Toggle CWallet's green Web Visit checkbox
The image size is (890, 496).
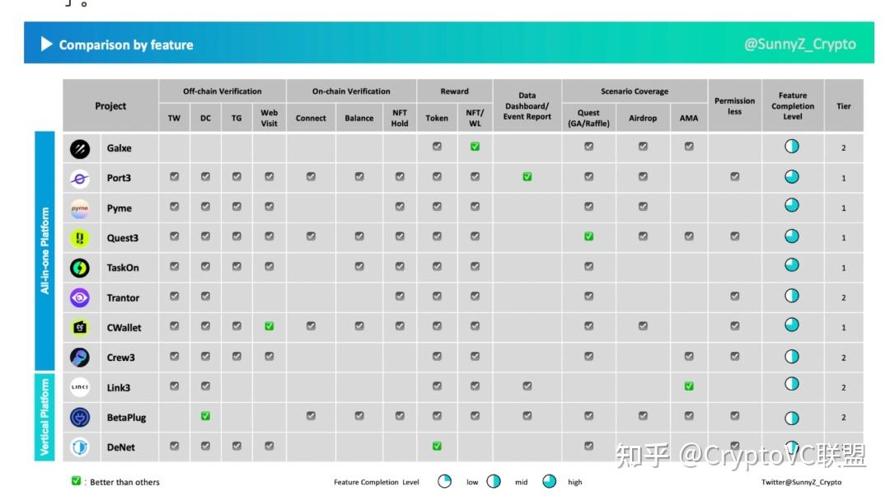point(269,326)
